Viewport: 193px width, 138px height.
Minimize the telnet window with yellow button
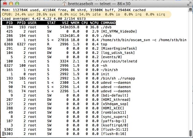[10, 4]
